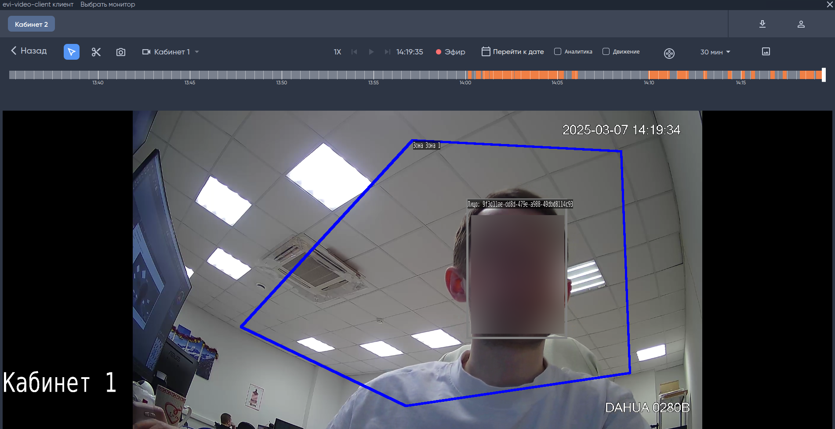The width and height of the screenshot is (835, 429).
Task: Open the Выбрать монитор menu
Action: click(108, 4)
